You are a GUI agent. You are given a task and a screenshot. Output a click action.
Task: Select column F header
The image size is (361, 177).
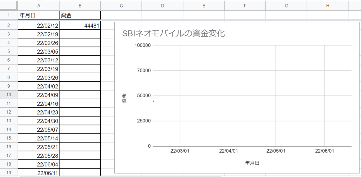click(245, 5)
